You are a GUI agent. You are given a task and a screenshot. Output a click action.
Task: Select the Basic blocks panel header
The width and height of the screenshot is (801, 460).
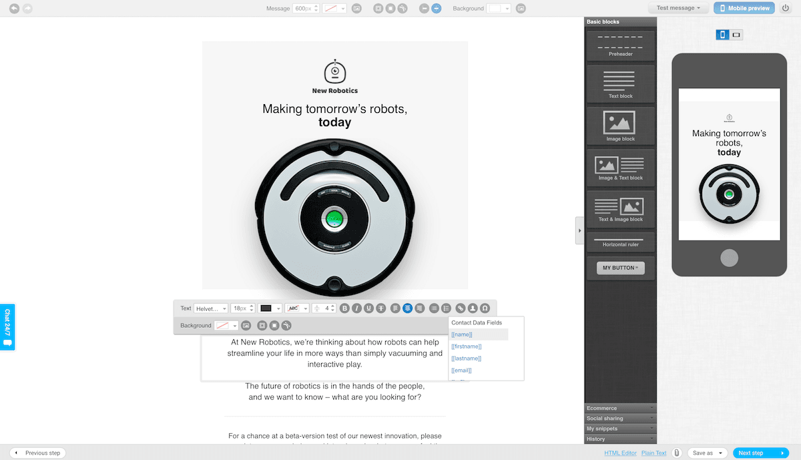click(621, 22)
